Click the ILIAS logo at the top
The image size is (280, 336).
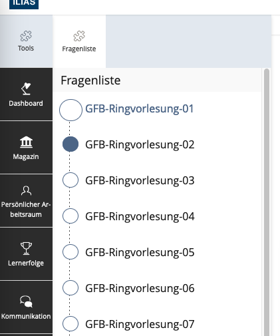(x=24, y=5)
